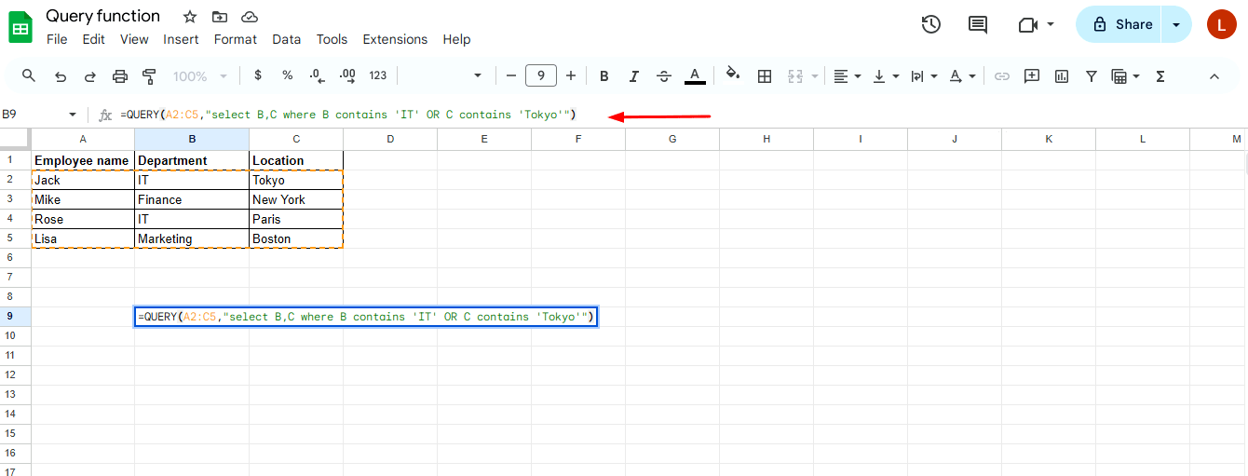The width and height of the screenshot is (1248, 476).
Task: Toggle italic formatting
Action: (x=633, y=76)
